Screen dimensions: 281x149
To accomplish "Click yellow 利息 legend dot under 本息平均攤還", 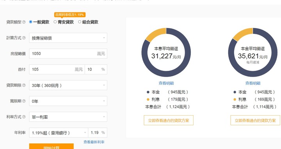I will pyautogui.click(x=148, y=99).
